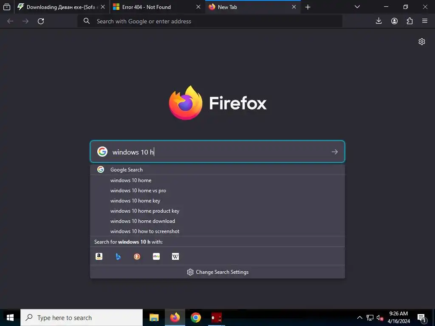The height and width of the screenshot is (326, 435).
Task: Reload the current page
Action: (41, 21)
